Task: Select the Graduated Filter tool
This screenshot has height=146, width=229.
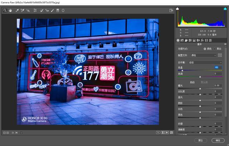Action: pos(58,11)
